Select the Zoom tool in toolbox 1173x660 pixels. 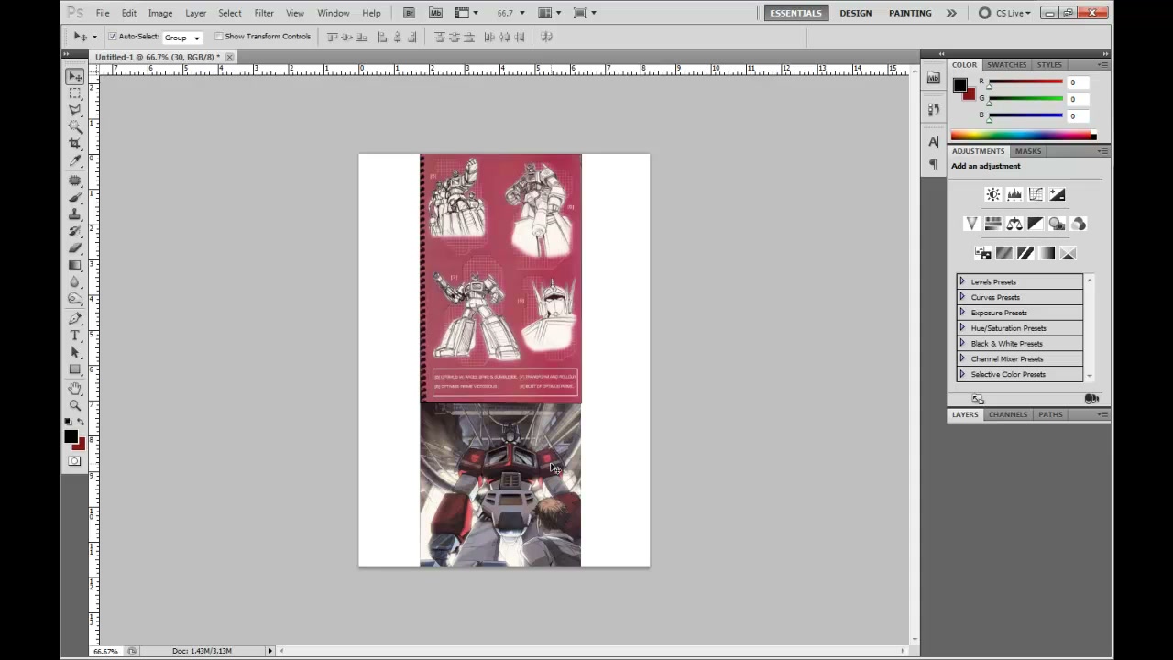click(x=75, y=405)
